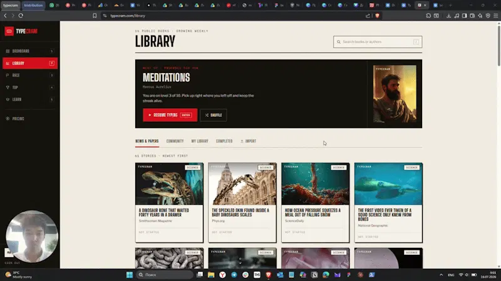
Task: Toggle browser sidebar panel icon
Action: click(464, 16)
